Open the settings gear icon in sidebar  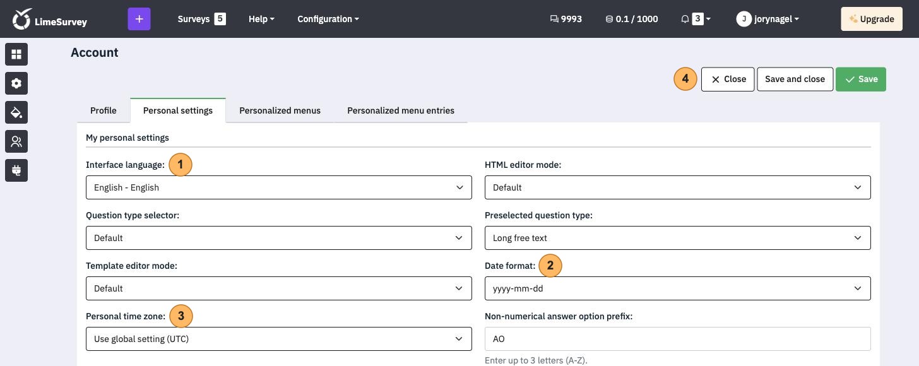tap(16, 83)
